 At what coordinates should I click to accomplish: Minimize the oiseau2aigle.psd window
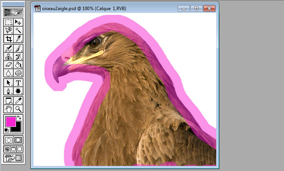183,9
